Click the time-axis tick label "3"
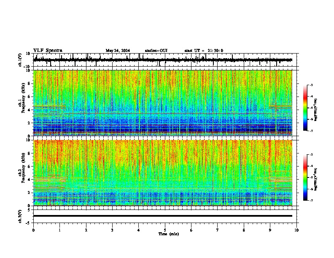The image size is (334, 258). click(x=112, y=230)
